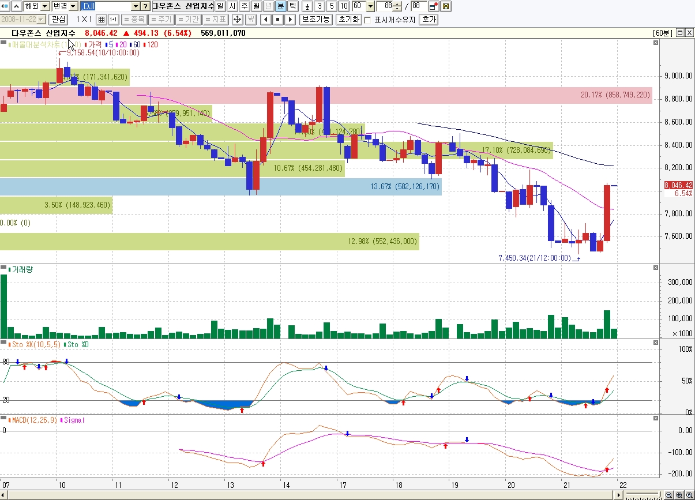Click the zoom in magnifier icon
This screenshot has width=695, height=500.
pyautogui.click(x=679, y=495)
